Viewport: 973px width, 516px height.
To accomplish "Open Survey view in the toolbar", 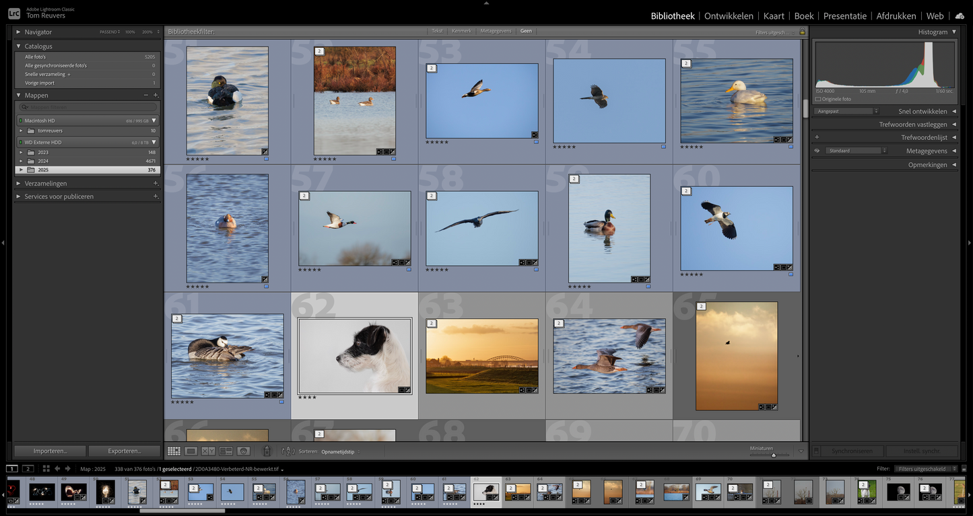I will (226, 451).
